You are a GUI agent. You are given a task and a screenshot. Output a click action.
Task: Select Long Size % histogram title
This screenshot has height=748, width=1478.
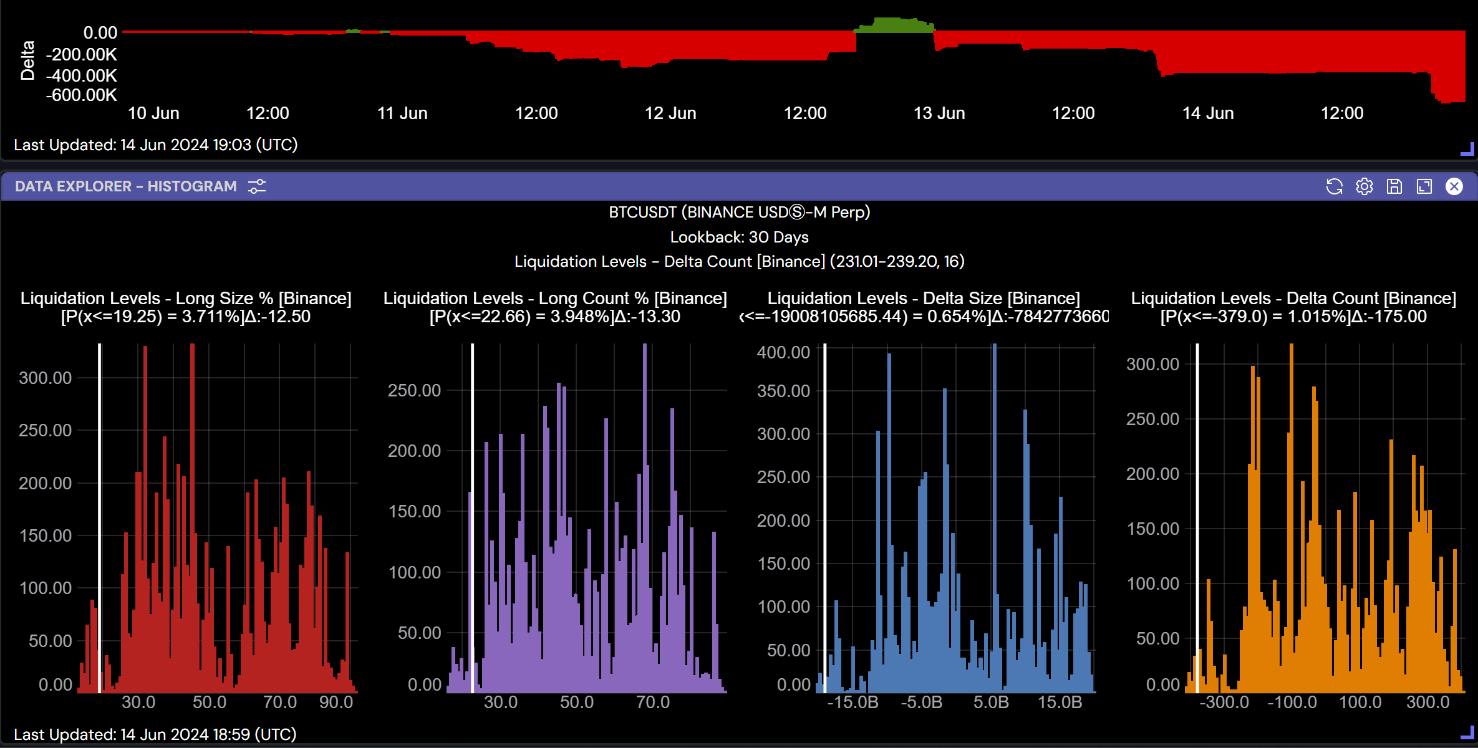coord(186,299)
